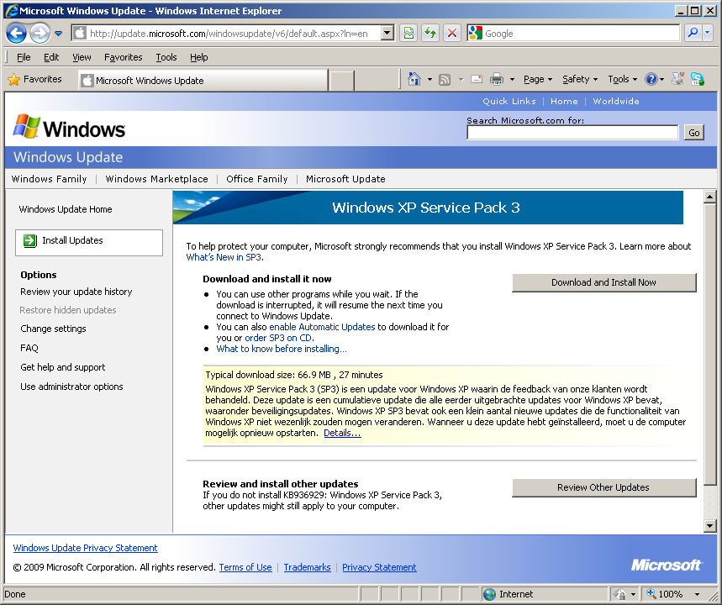Open What to know before installing link

[282, 349]
